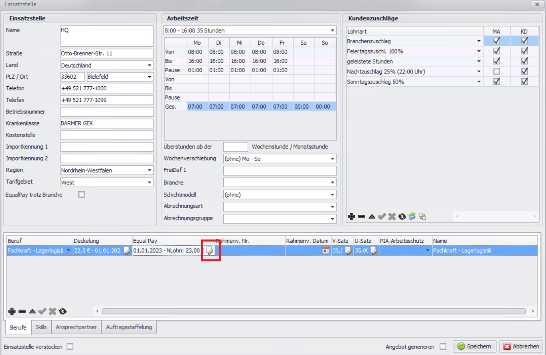Expand Lohnart dropdown for Nachtzuschlag 25%
Screen dimensions: 546x355
tap(479, 71)
